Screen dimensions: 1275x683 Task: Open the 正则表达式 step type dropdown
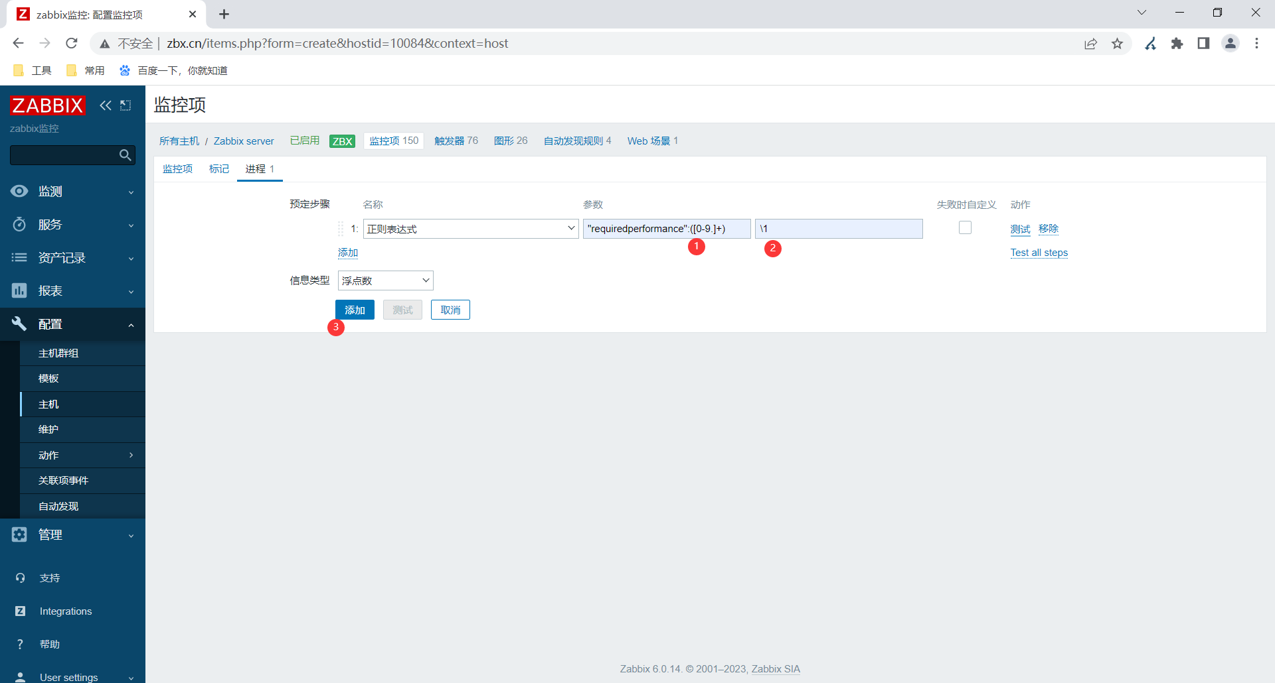(471, 229)
